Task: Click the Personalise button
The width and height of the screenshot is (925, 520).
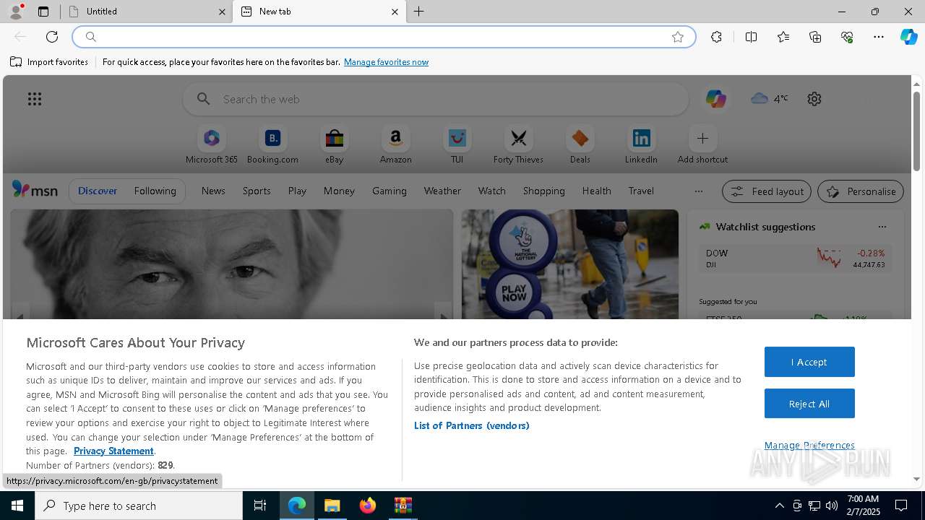Action: 861,191
